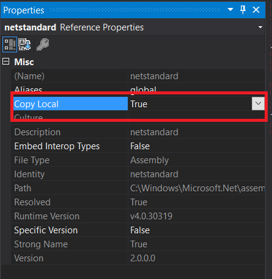Switch to Categorized view icon
Viewport: 272px width, 279px height.
[10, 44]
